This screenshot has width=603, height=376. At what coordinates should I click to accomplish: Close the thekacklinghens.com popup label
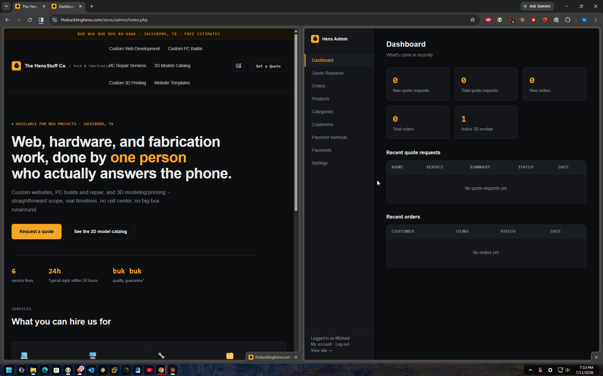click(296, 357)
